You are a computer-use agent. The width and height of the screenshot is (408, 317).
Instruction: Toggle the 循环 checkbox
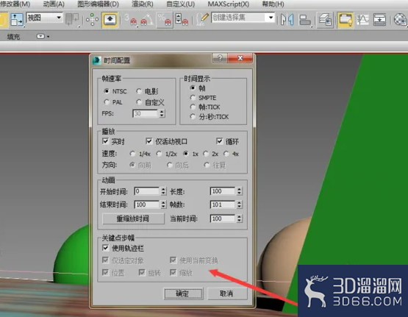click(x=219, y=141)
